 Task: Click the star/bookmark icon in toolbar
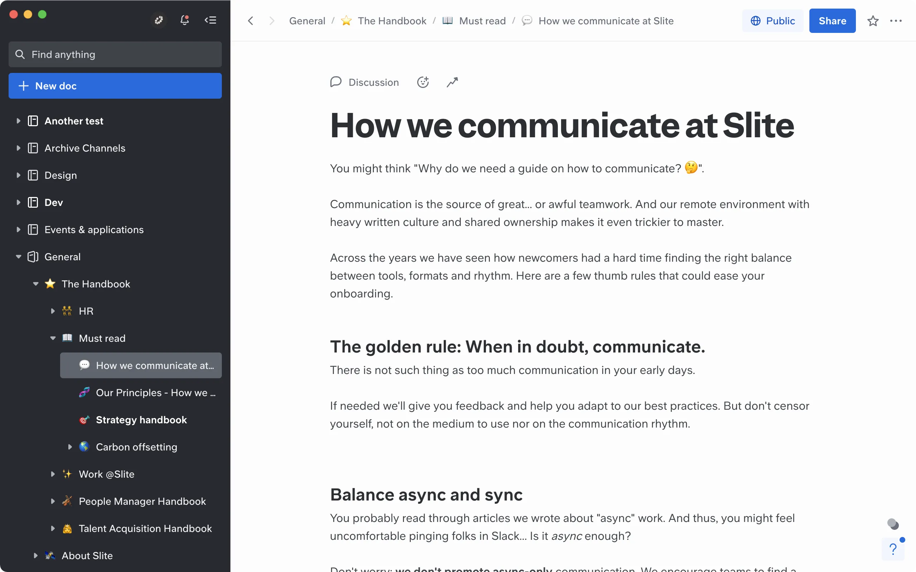point(872,20)
